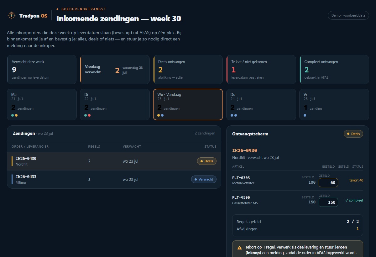
Task: Open the Vandaag verwacht summary card
Action: click(x=115, y=70)
